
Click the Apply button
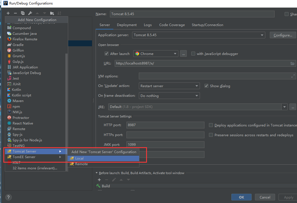pyautogui.click(x=288, y=197)
